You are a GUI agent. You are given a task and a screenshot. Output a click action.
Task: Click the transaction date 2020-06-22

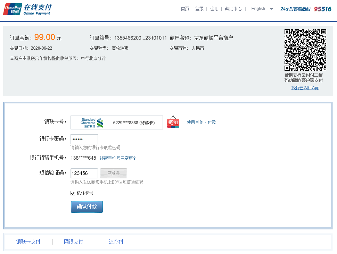coord(41,48)
